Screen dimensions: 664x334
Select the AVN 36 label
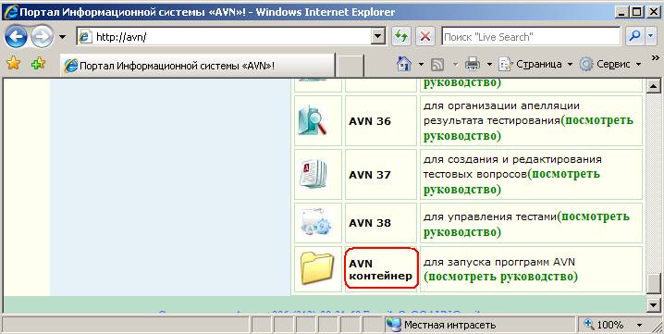click(x=370, y=121)
